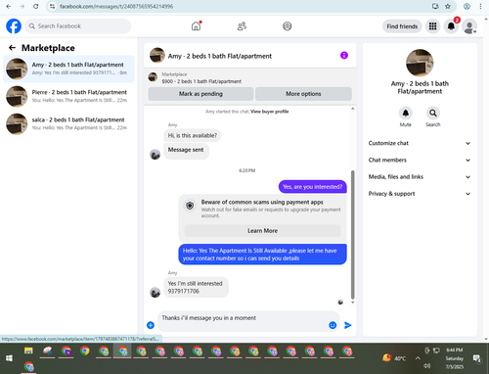Click the scroll-down arrow in chat
489x374 pixels.
[x=352, y=303]
